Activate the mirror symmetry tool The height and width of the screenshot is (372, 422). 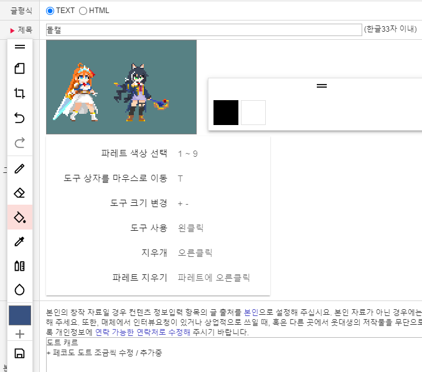coord(19,266)
